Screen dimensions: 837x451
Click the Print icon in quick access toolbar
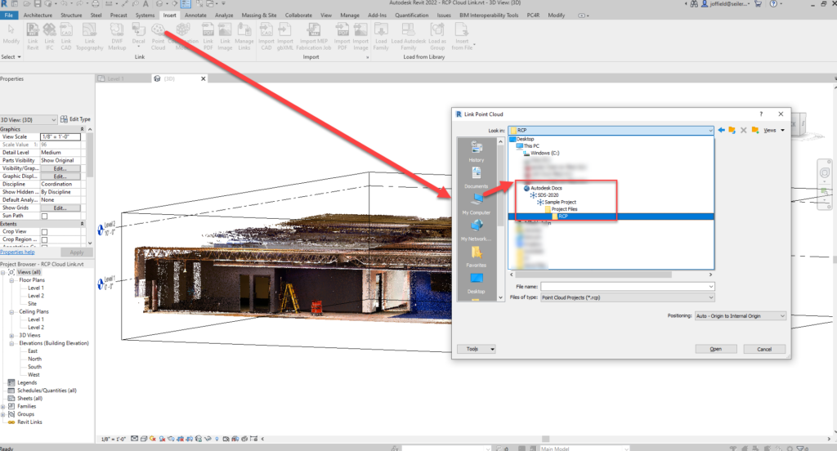click(96, 4)
